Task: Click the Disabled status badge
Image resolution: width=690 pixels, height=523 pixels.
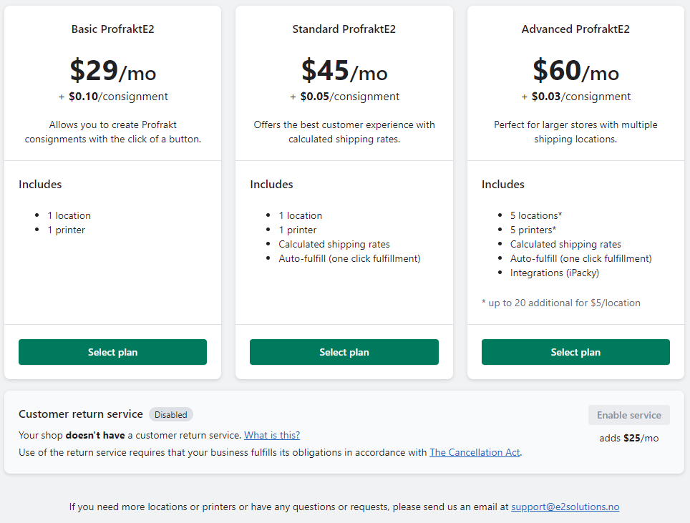Action: click(x=171, y=414)
